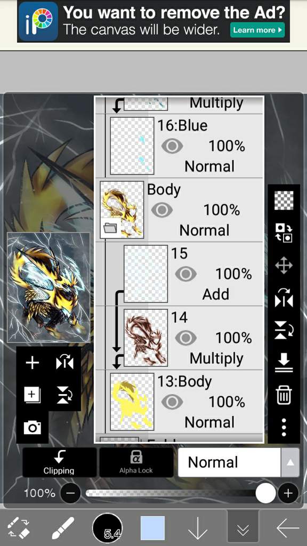Hide layer 14 Multiply

point(186,338)
